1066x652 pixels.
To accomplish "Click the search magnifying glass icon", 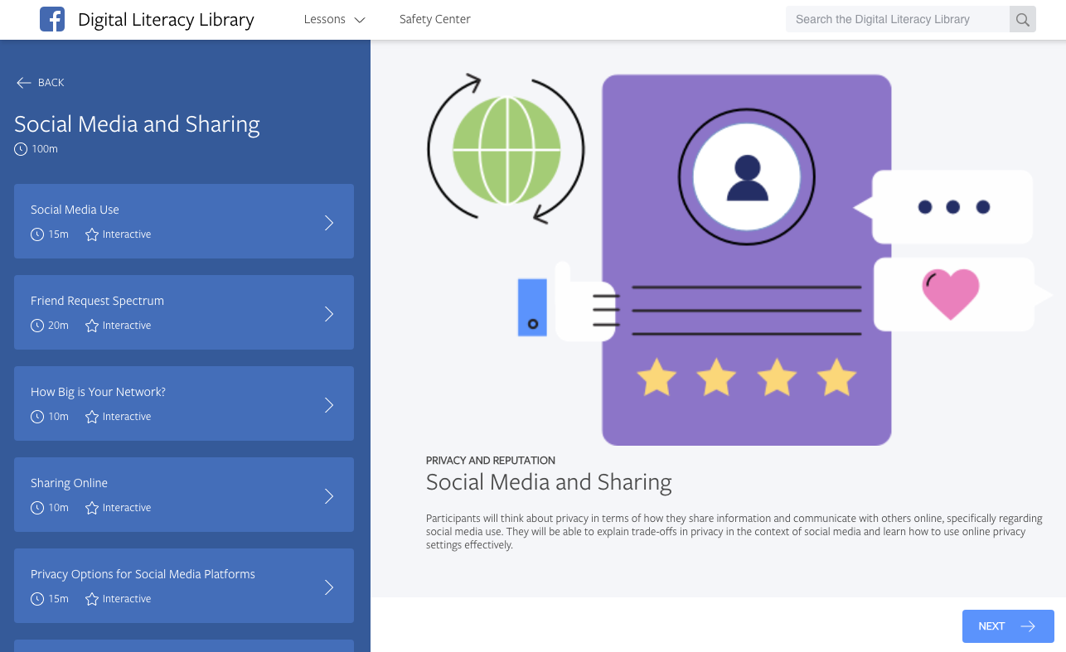I will [1022, 18].
